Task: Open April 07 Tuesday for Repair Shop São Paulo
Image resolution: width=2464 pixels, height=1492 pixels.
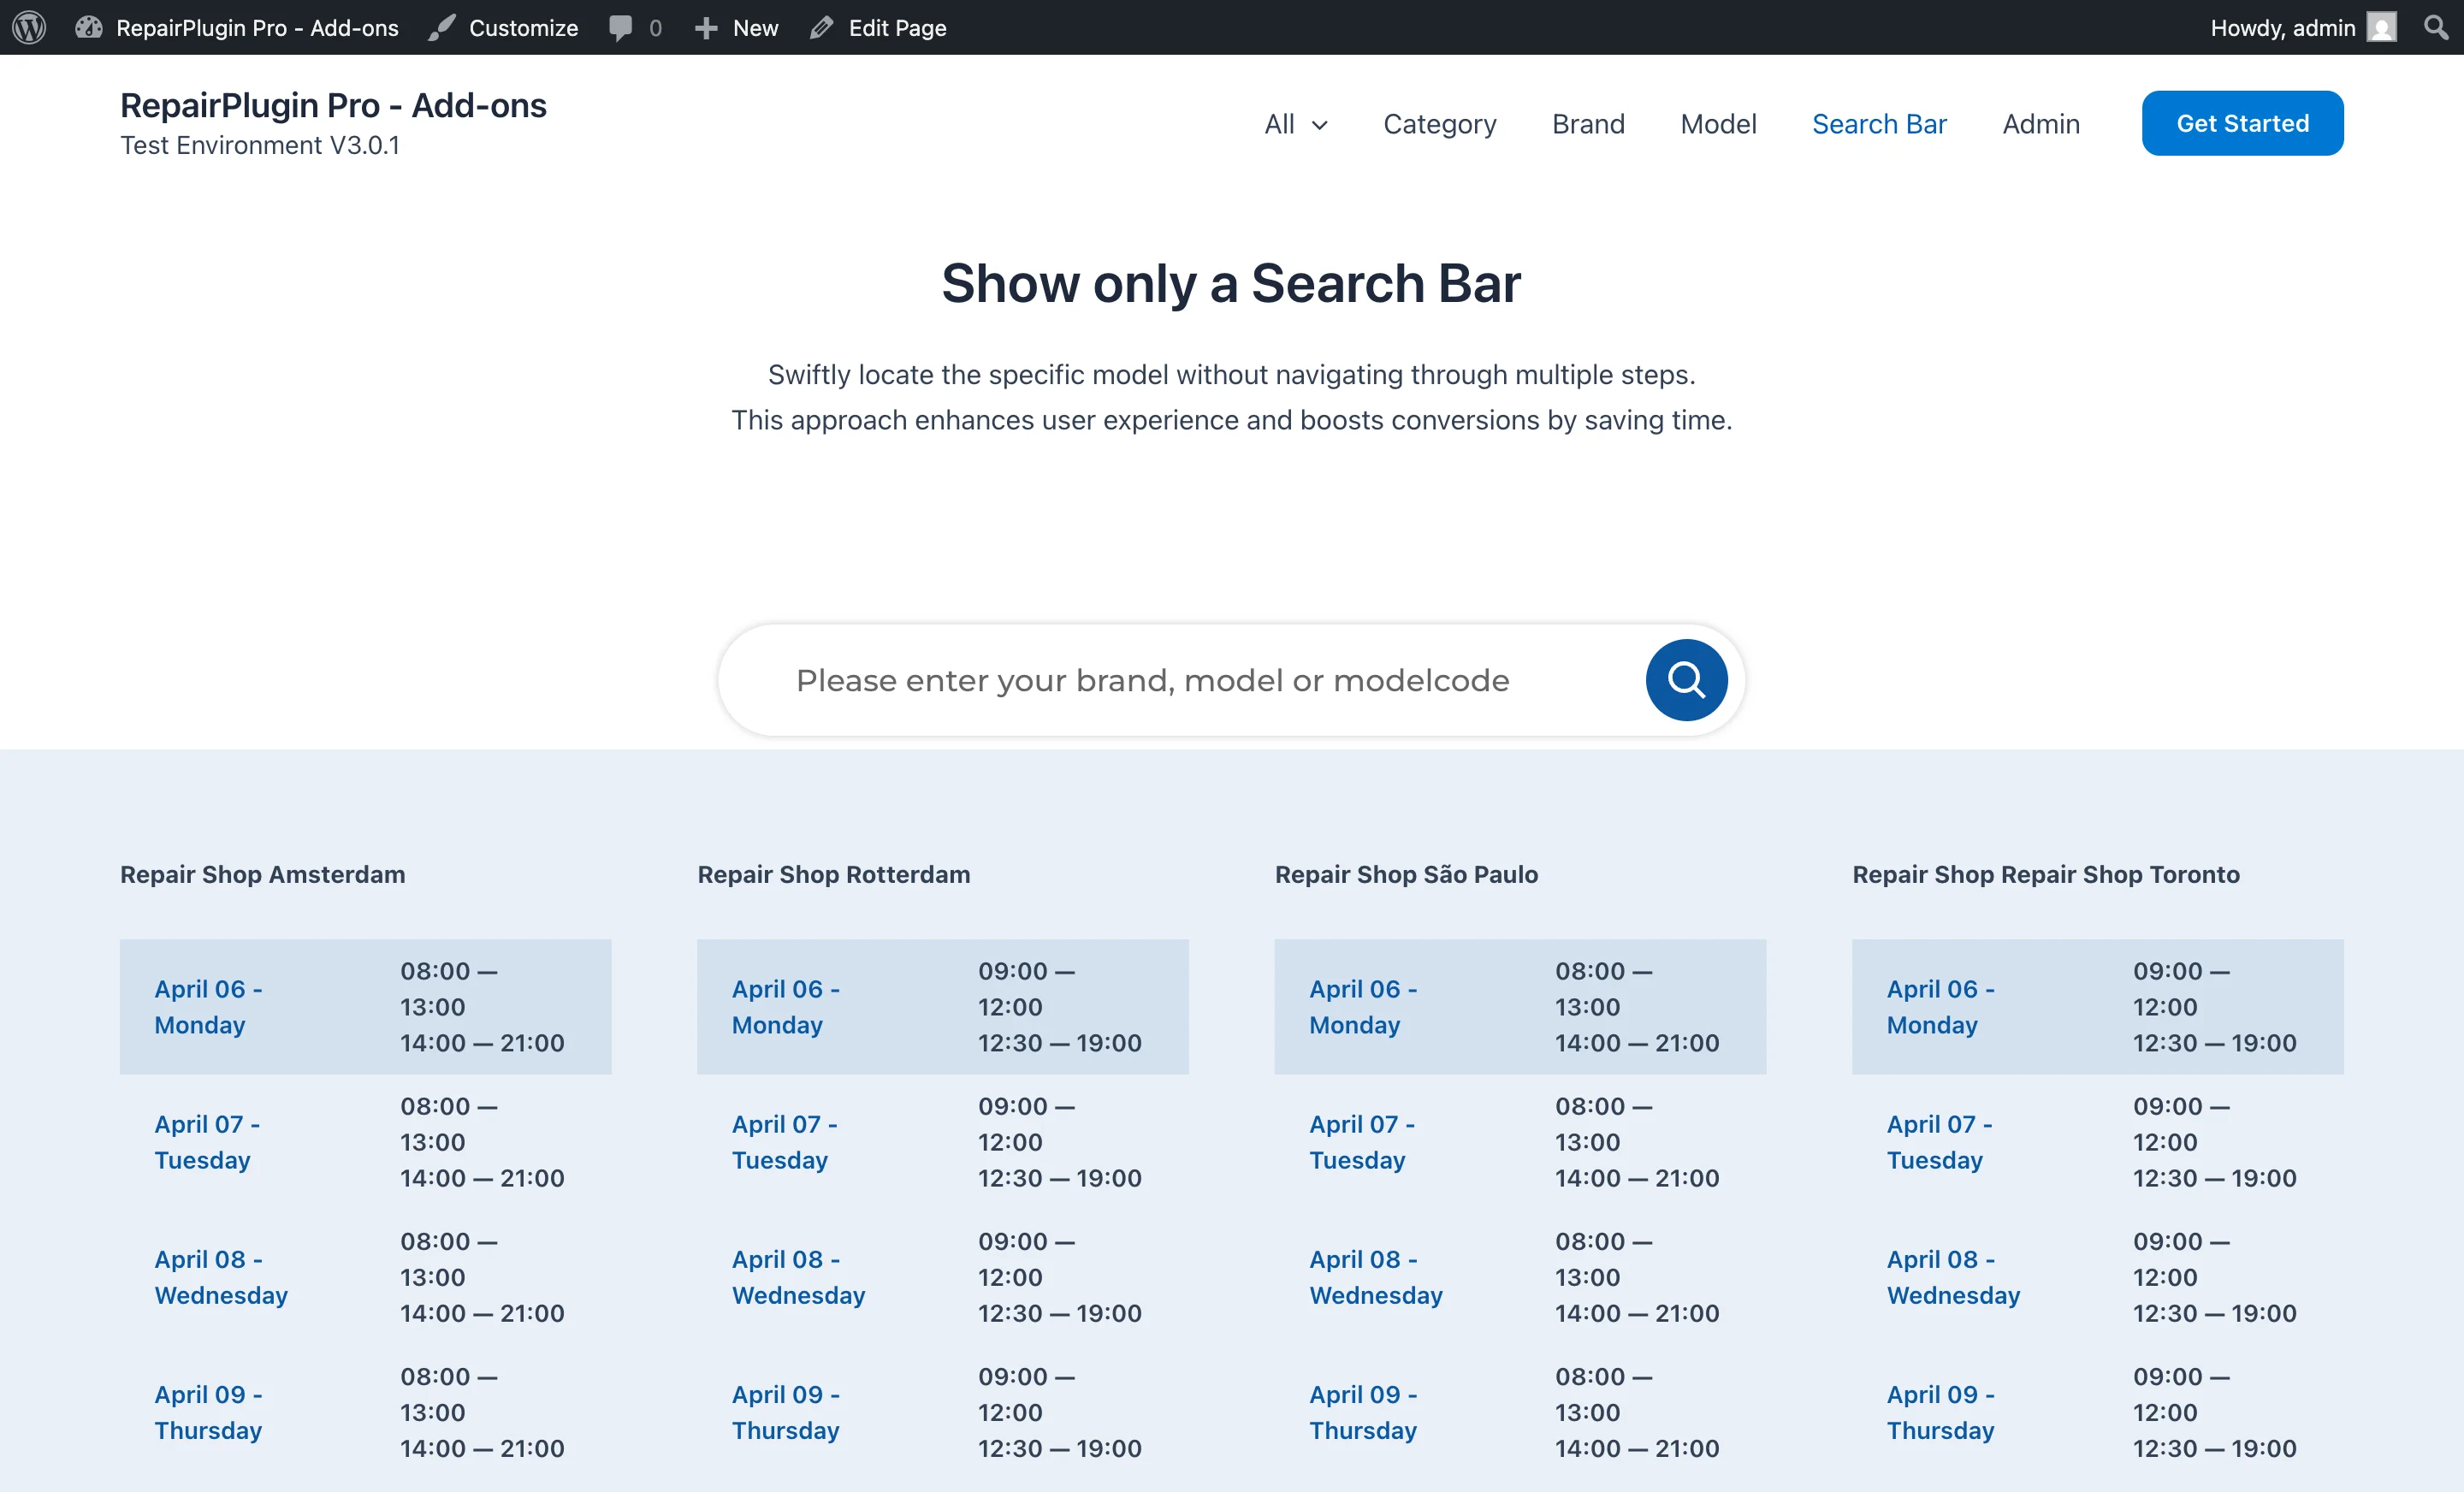Action: pyautogui.click(x=1362, y=1141)
